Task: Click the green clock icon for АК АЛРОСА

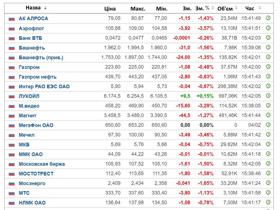Action: coord(268,18)
